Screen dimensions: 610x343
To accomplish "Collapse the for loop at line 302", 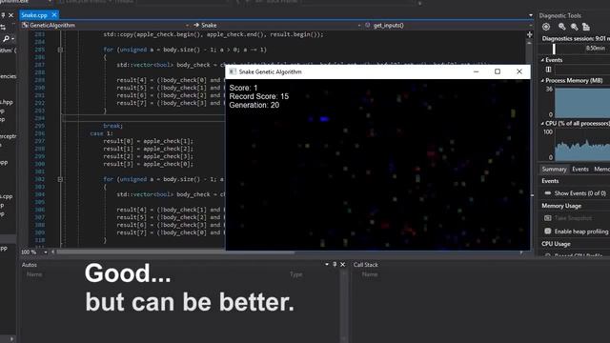I will coord(60,179).
